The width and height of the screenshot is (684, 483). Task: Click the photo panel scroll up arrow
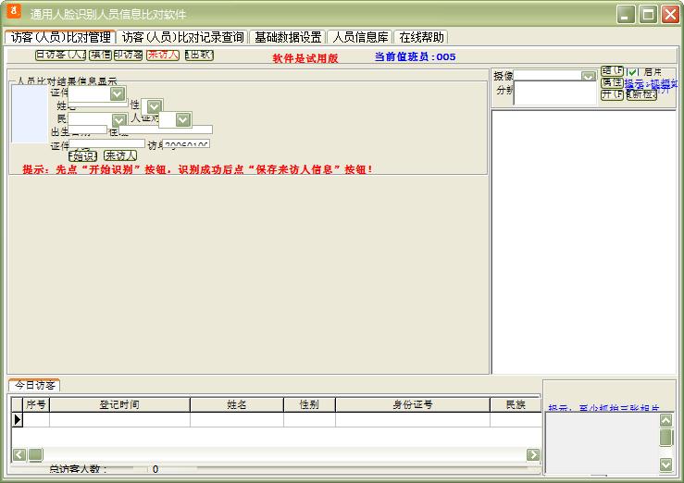pos(665,419)
